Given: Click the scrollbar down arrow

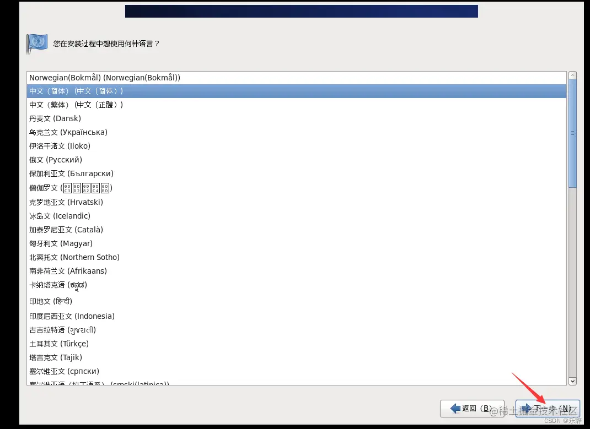Looking at the screenshot, I should pos(572,381).
